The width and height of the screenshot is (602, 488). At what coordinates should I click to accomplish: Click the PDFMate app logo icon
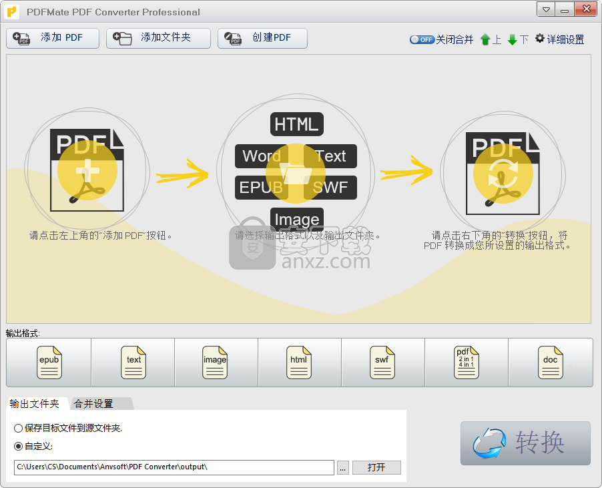tap(12, 12)
